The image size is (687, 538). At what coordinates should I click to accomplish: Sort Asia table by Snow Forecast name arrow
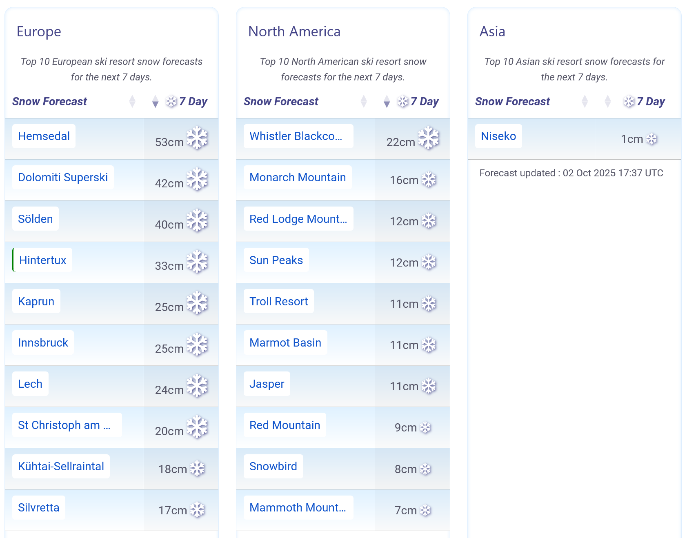(585, 101)
